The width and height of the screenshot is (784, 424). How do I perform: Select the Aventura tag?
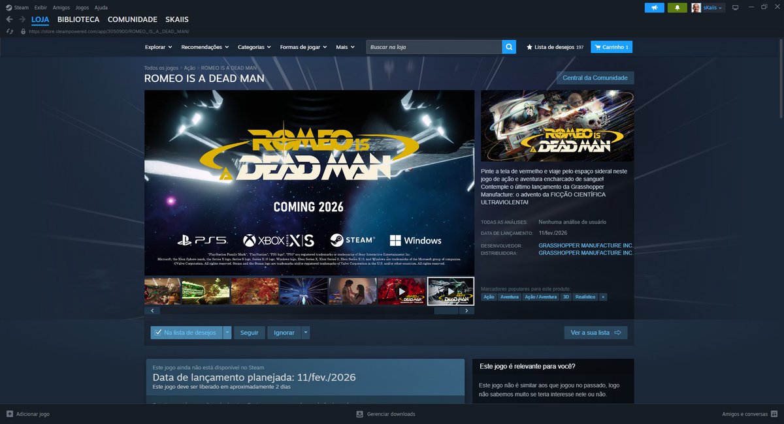510,297
